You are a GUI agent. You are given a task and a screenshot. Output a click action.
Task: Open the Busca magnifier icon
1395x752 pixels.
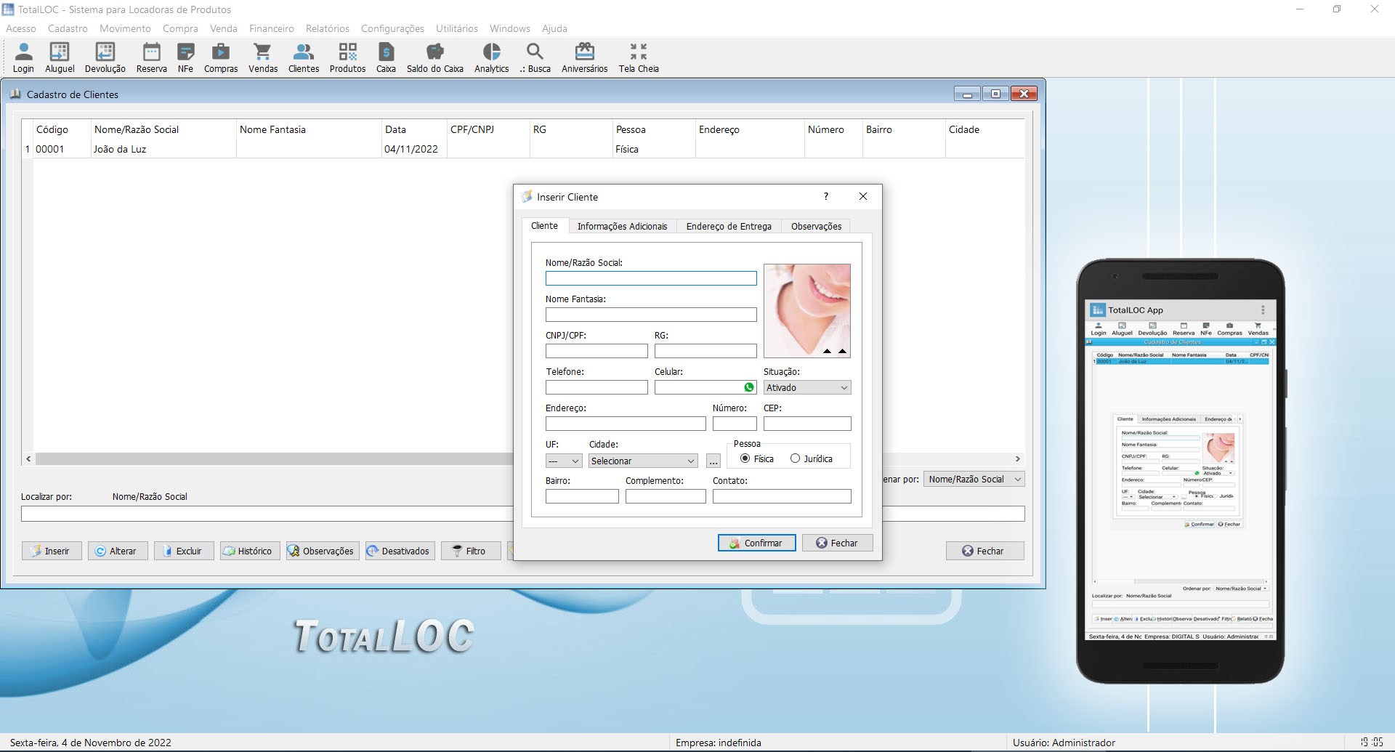[535, 57]
